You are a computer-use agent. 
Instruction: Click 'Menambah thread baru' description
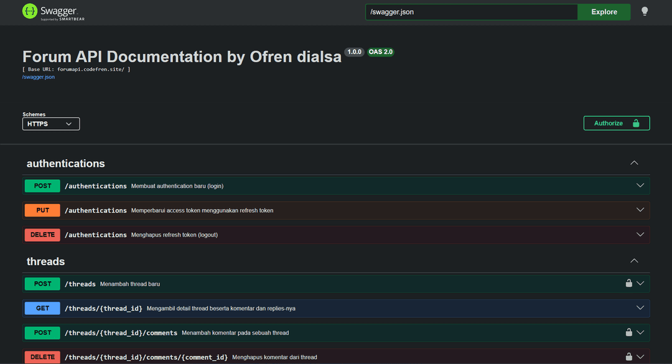(x=130, y=284)
